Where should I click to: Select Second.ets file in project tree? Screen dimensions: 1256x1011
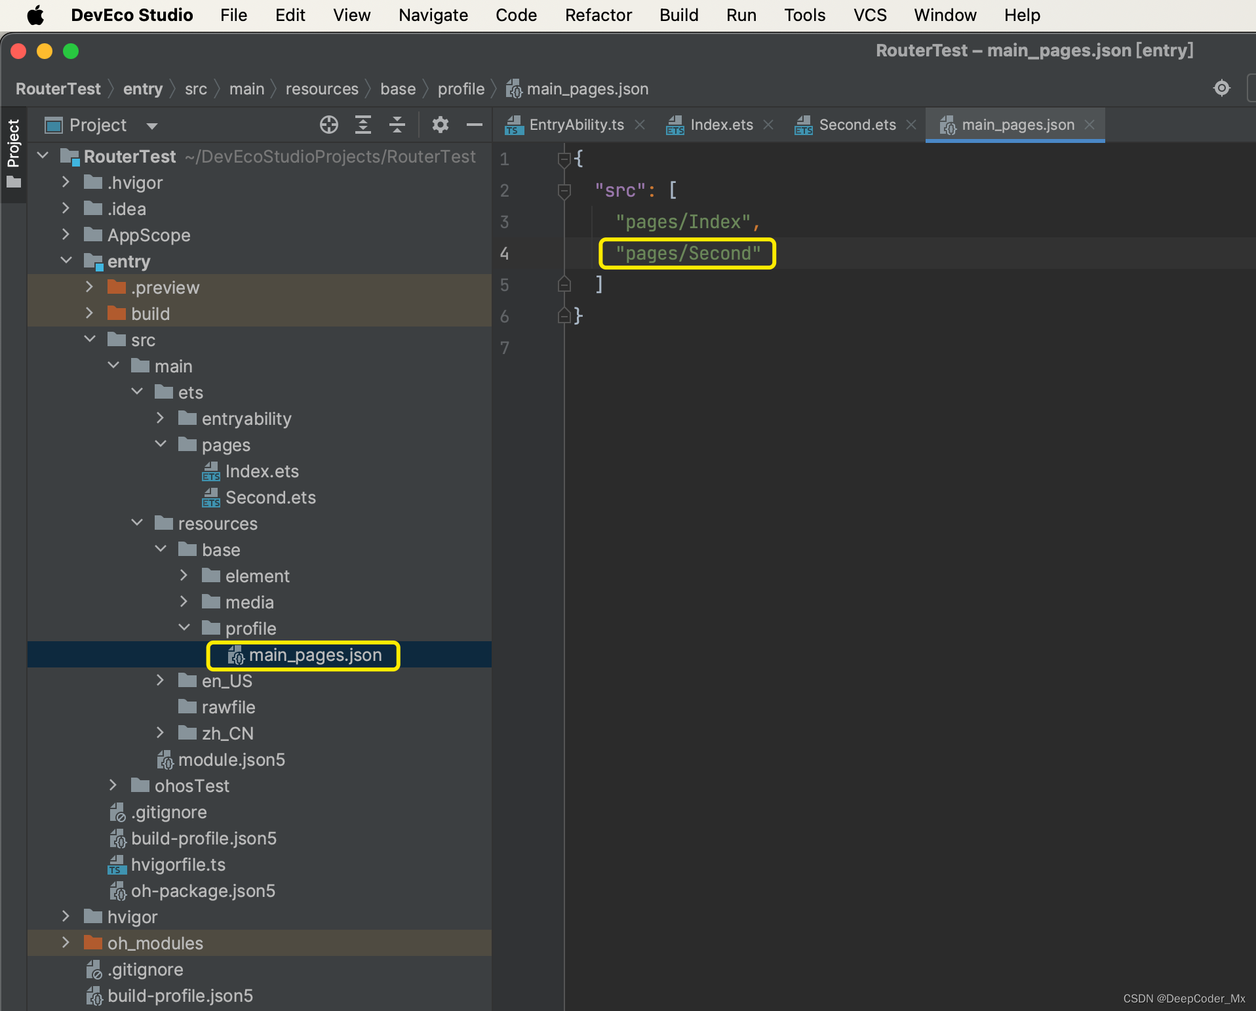[x=259, y=498]
